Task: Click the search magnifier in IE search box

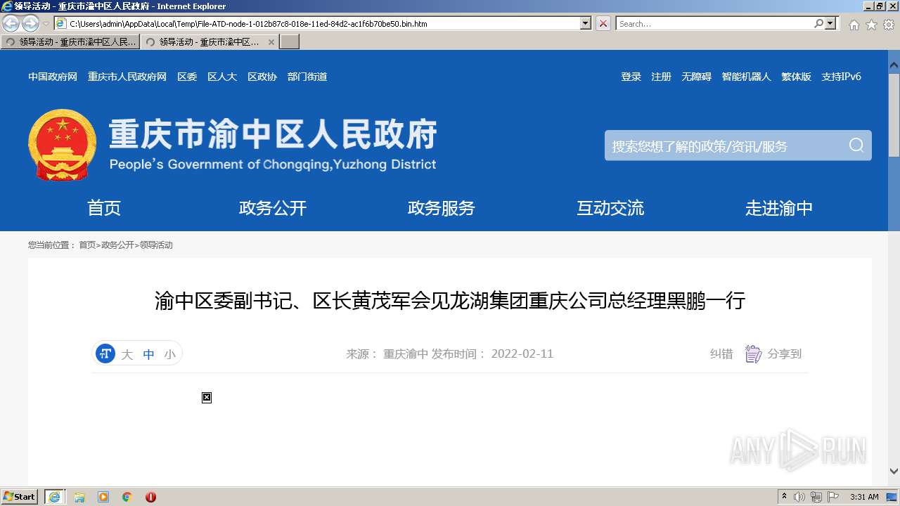Action: pos(818,23)
